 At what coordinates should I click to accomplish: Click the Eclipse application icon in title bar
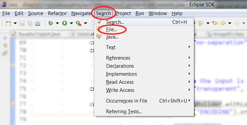pyautogui.click(x=3, y=4)
